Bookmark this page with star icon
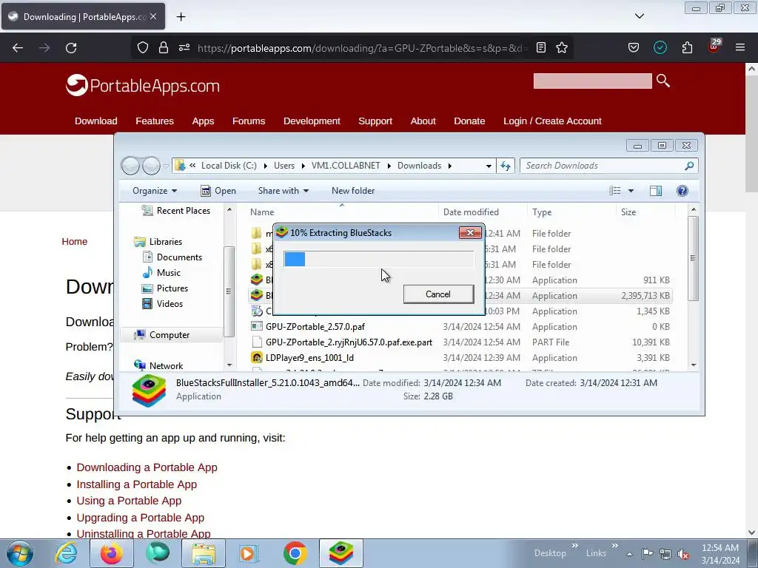 click(562, 47)
